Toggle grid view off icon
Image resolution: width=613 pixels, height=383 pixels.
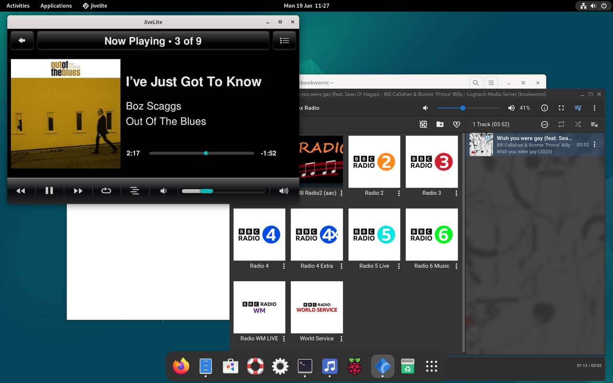(x=423, y=124)
